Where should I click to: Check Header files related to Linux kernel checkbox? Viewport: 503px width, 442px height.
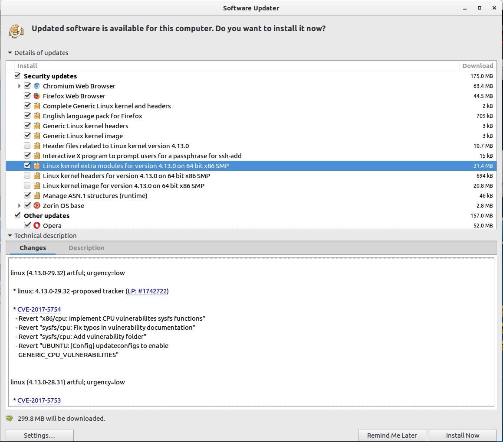click(27, 146)
